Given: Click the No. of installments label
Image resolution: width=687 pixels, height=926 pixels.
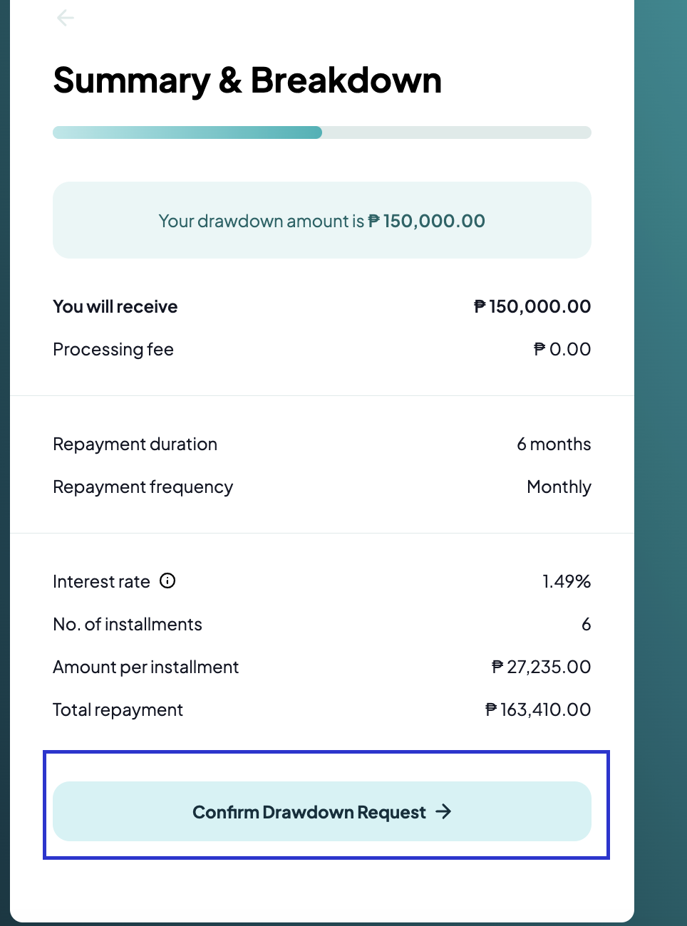Looking at the screenshot, I should pos(128,625).
